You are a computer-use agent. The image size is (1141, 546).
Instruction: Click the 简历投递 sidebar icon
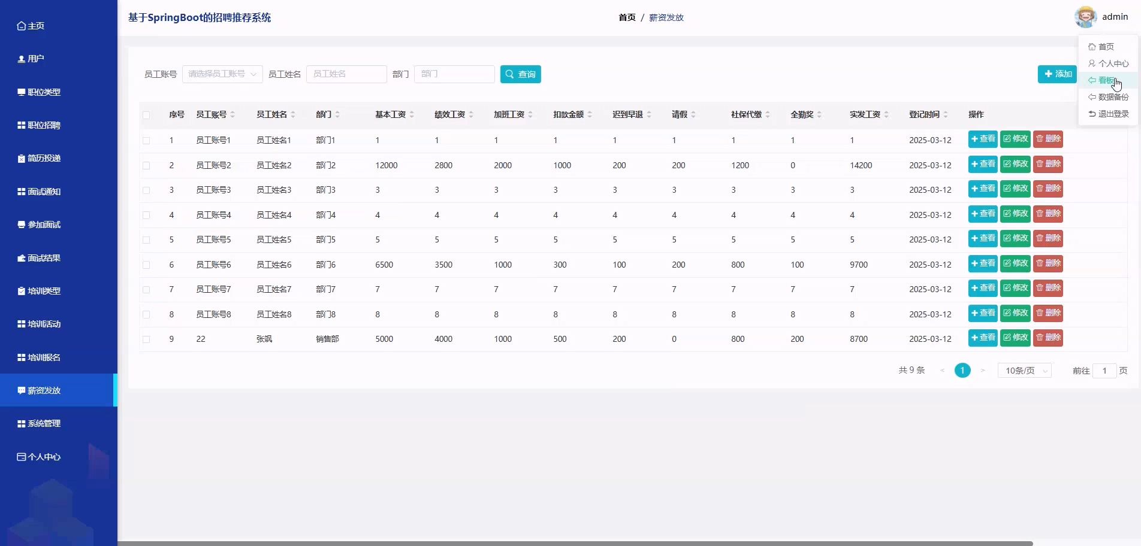22,159
